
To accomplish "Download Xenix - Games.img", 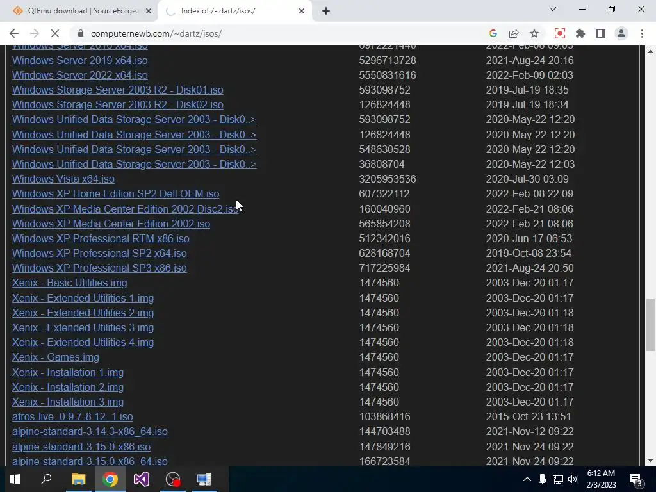I will [56, 357].
